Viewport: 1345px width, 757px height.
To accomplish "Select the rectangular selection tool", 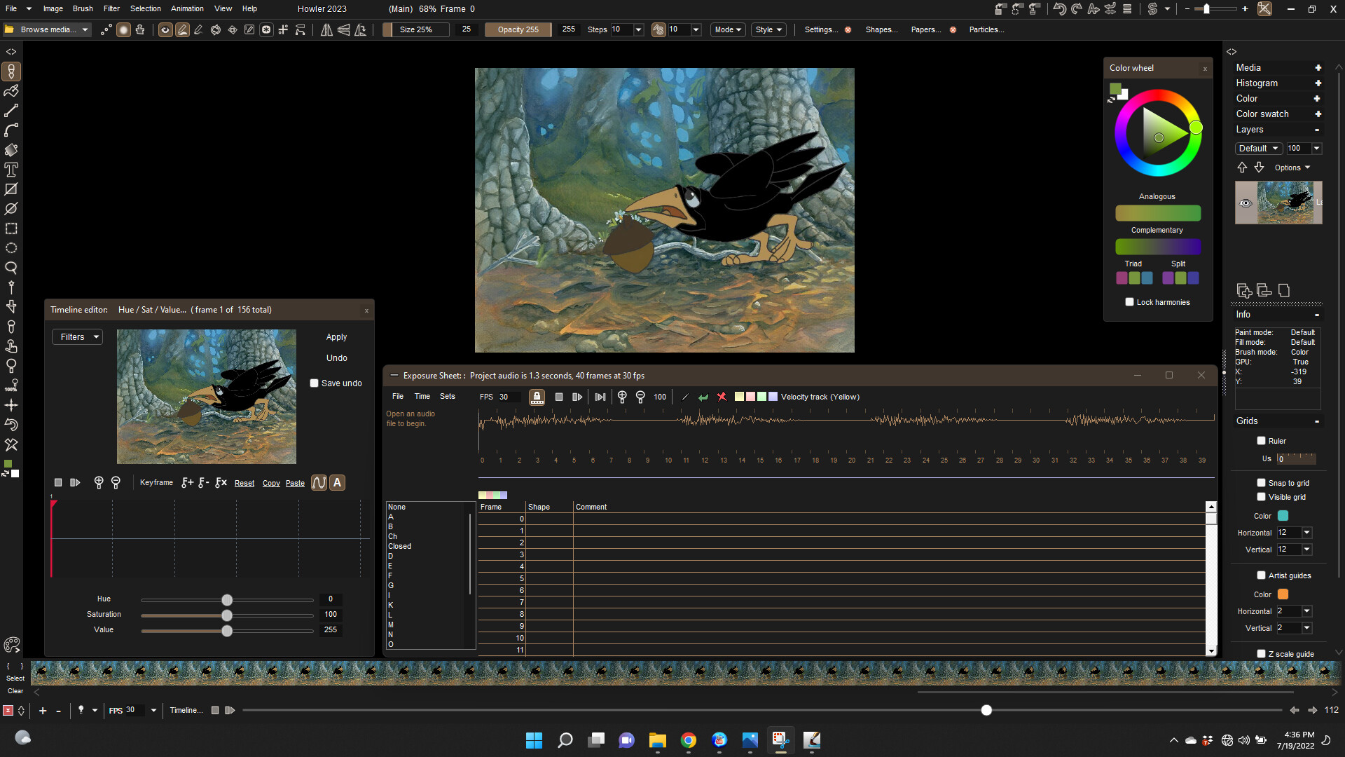I will point(11,228).
